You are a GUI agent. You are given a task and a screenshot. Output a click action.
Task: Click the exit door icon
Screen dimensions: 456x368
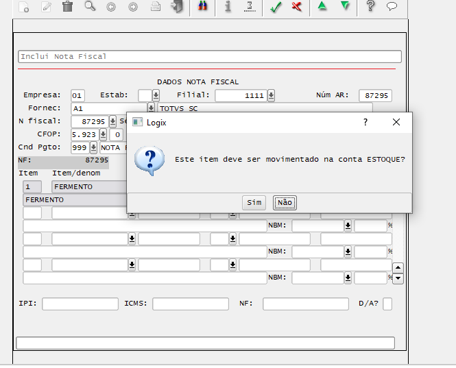[177, 6]
